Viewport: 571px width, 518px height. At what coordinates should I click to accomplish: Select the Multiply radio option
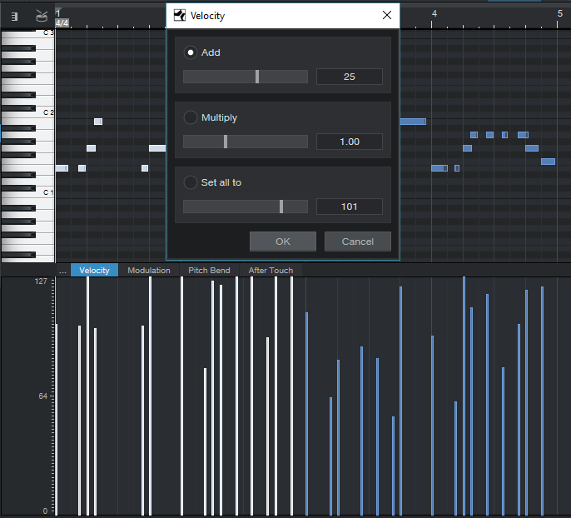[191, 117]
